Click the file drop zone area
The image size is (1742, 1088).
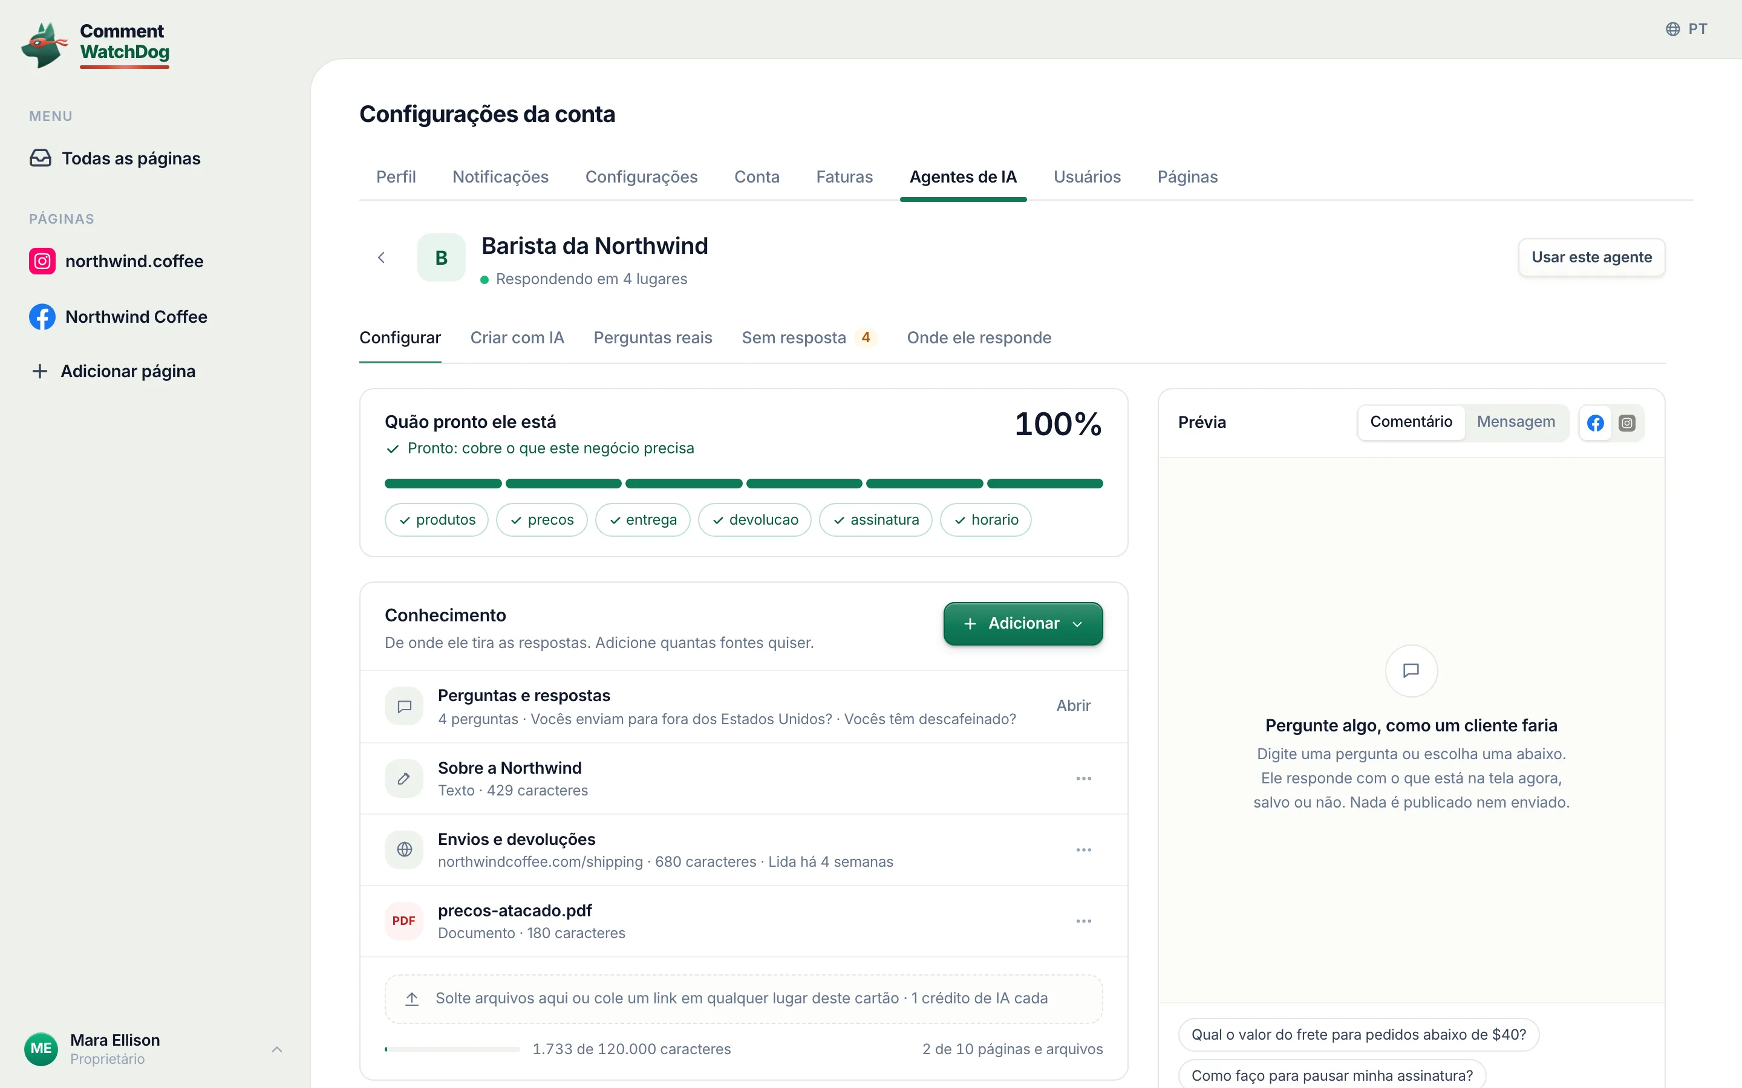click(743, 999)
